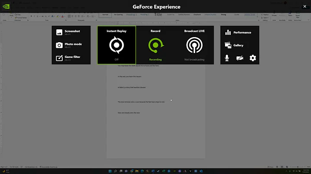Open Windows taskbar Search

click(115, 171)
